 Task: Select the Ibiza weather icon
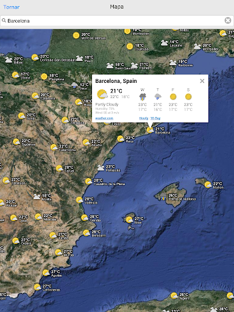click(129, 220)
